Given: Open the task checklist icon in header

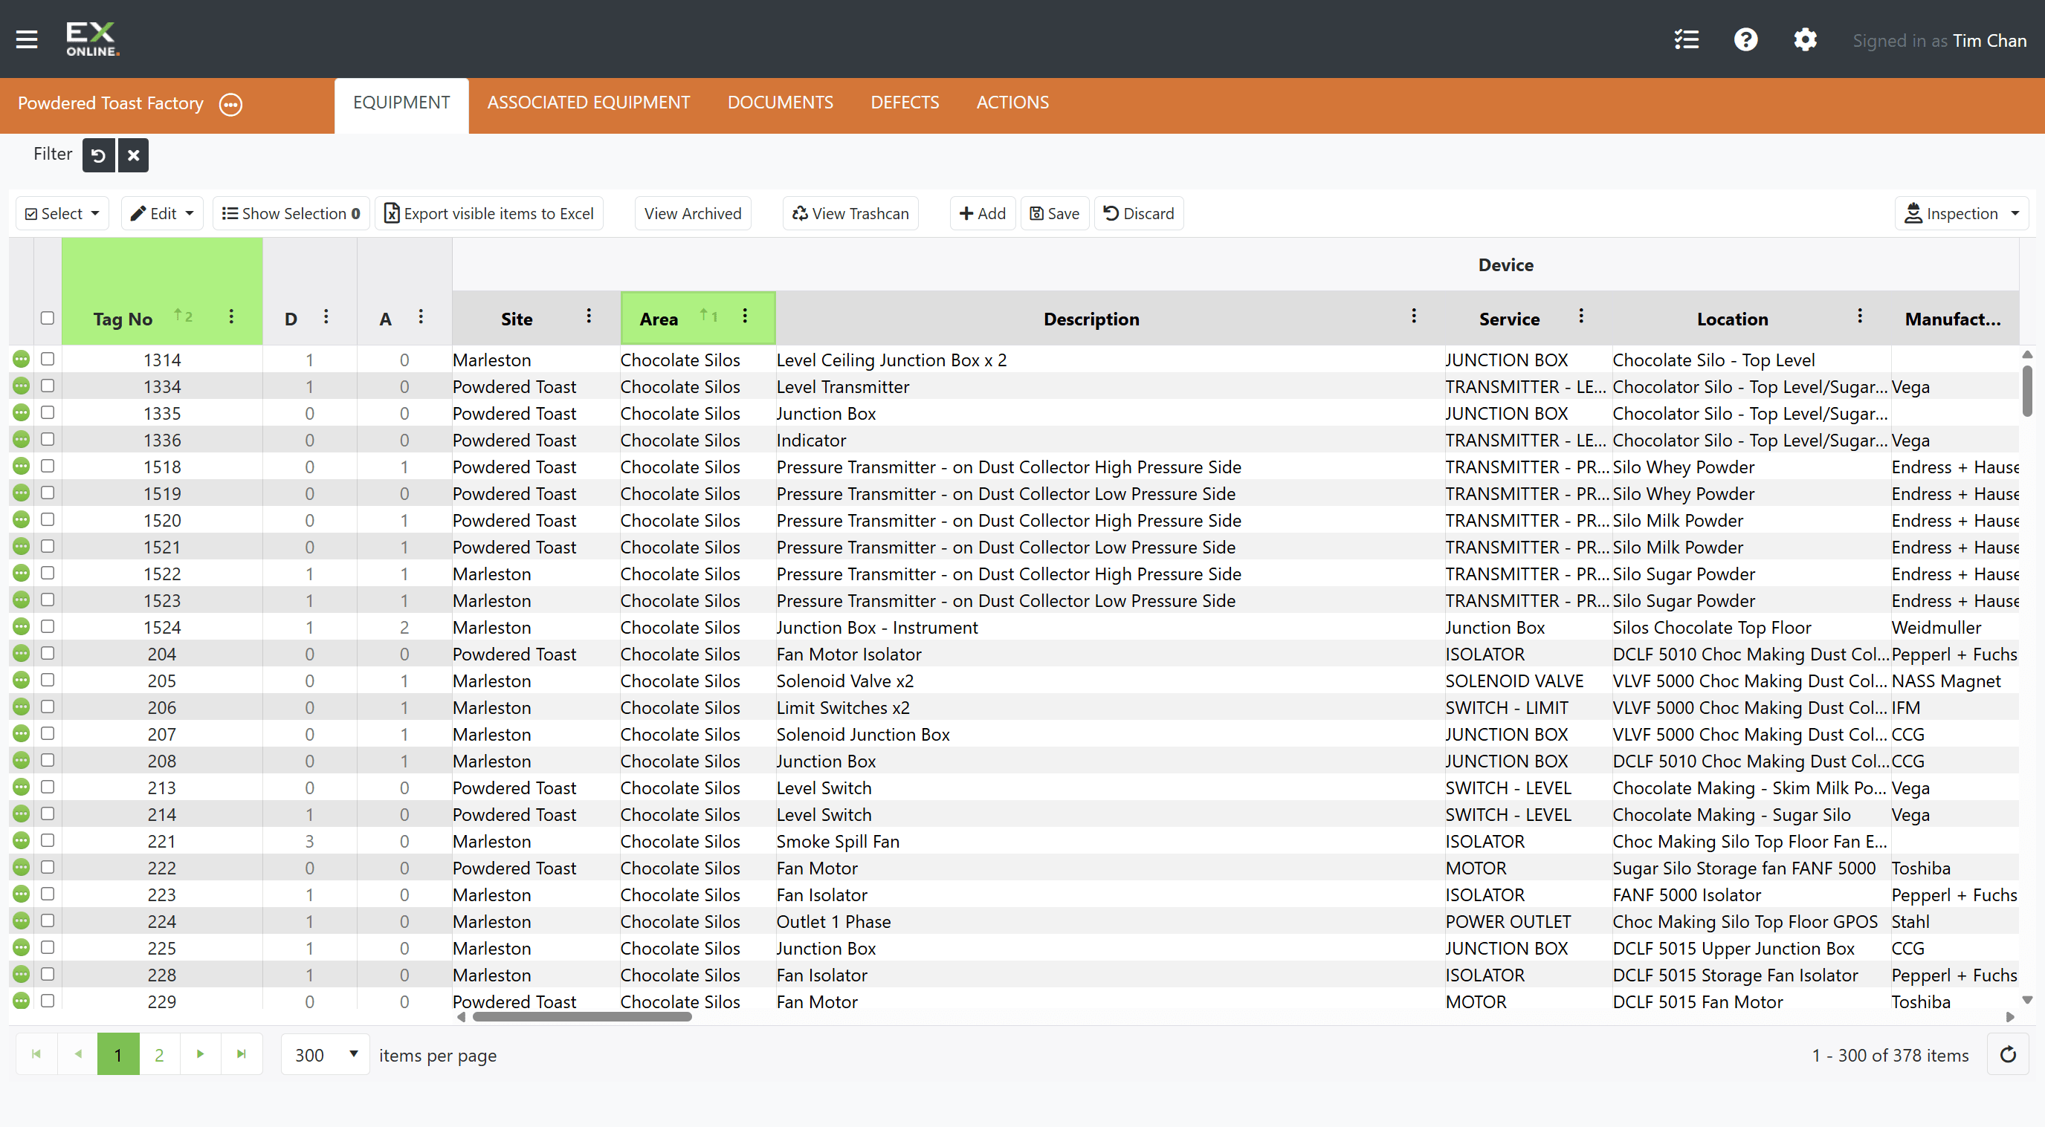Looking at the screenshot, I should (1686, 39).
